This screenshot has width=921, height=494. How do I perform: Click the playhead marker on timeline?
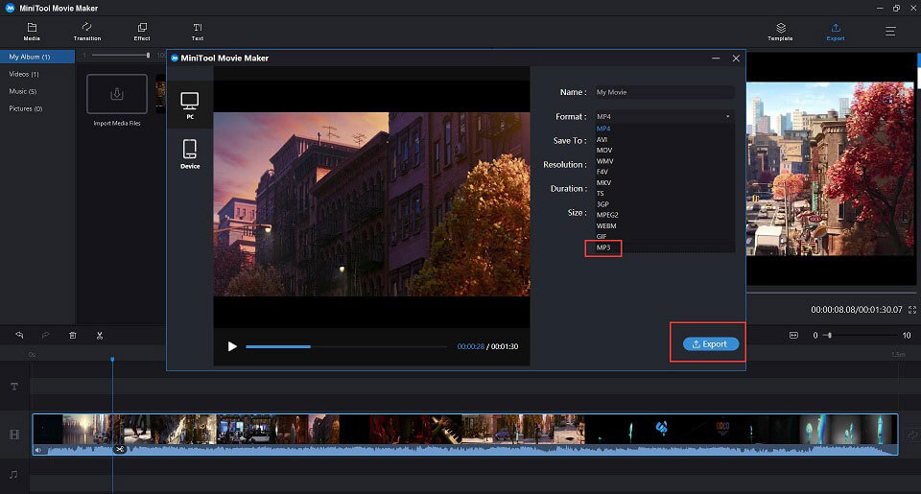click(112, 359)
